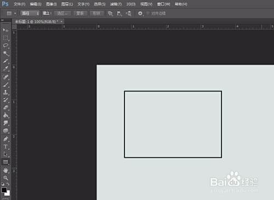Open path alignment icon in options bar
The image size is (274, 200).
pyautogui.click(x=119, y=14)
